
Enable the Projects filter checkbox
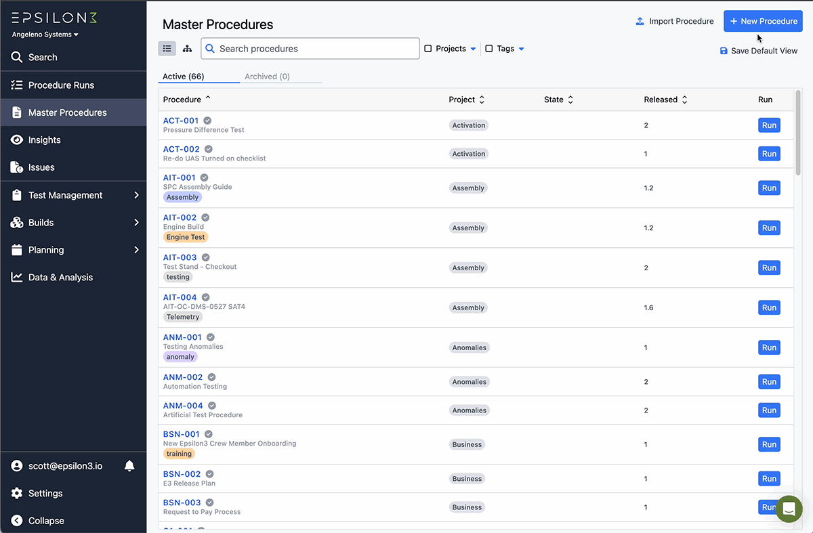428,48
